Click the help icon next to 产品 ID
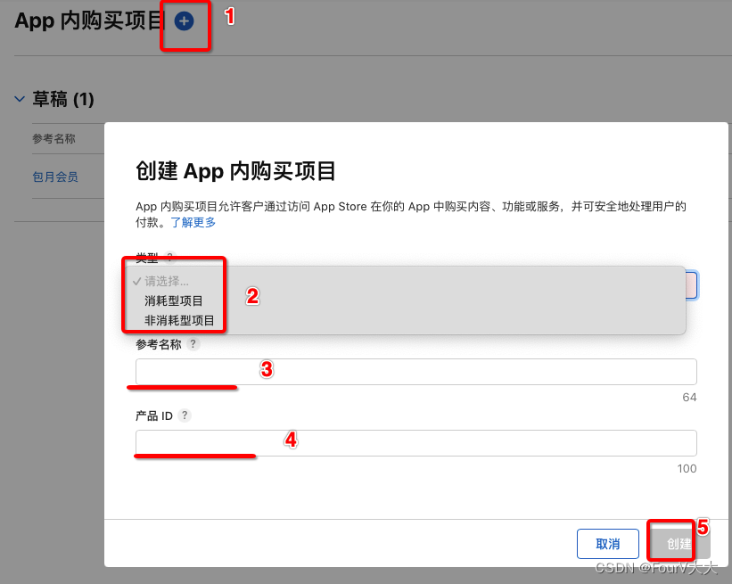732x584 pixels. (x=185, y=415)
